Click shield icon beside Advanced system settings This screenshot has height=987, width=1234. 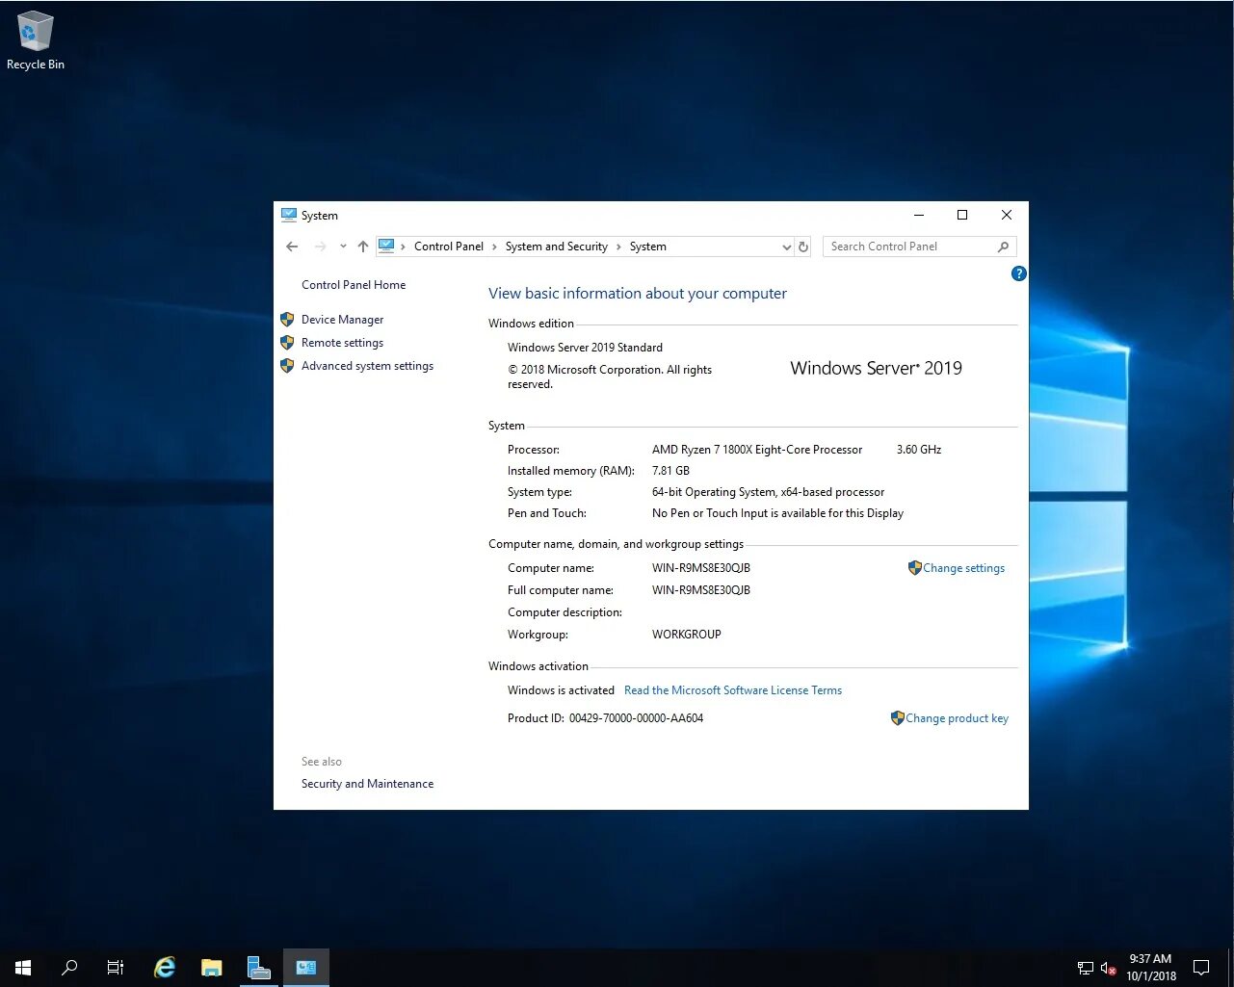click(287, 366)
